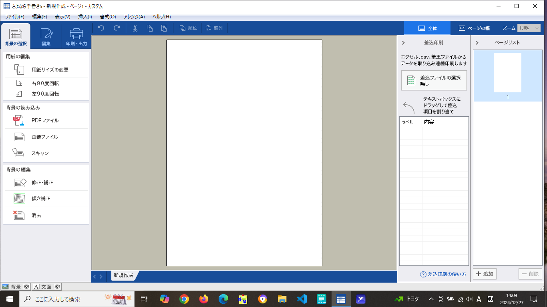Screen dimensions: 547x307
Task: Click the redo arrow icon
Action: 117,28
